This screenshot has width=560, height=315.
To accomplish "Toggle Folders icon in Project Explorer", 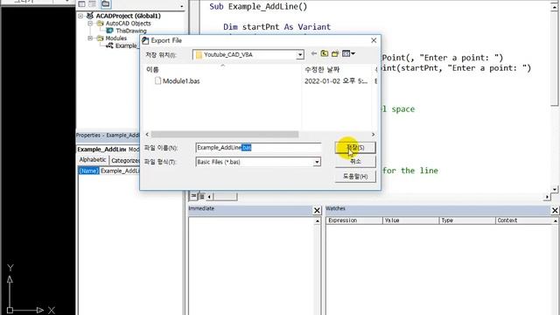I will click(x=105, y=3).
